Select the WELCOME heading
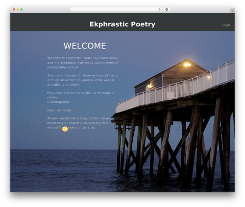 [85, 46]
